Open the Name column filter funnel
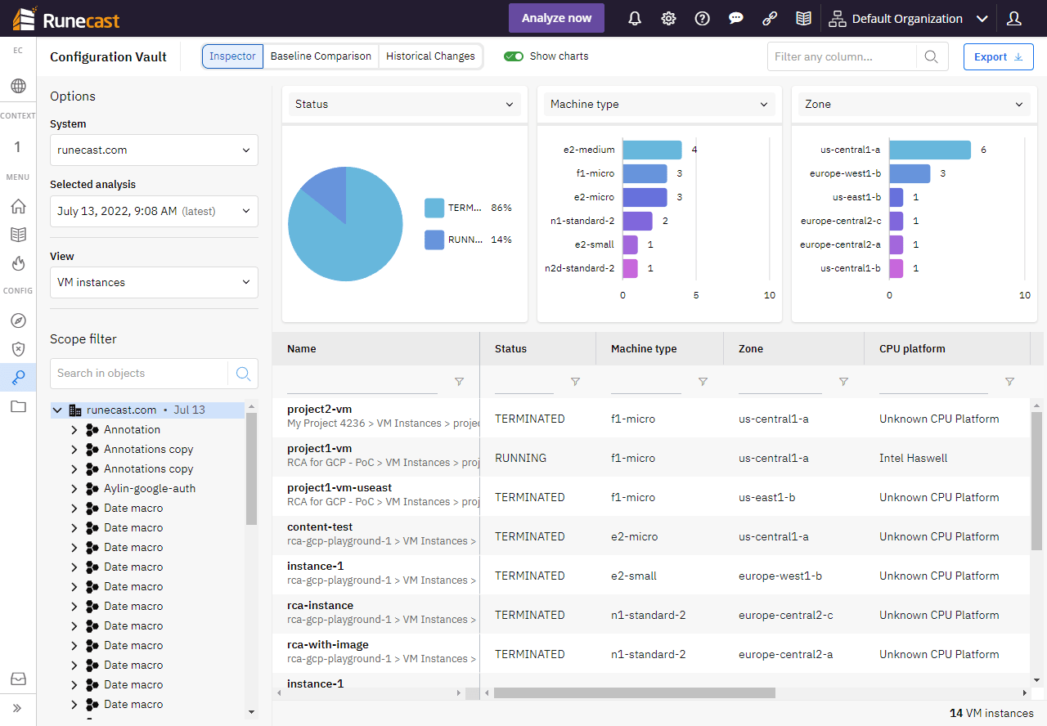This screenshot has width=1047, height=726. [x=459, y=382]
